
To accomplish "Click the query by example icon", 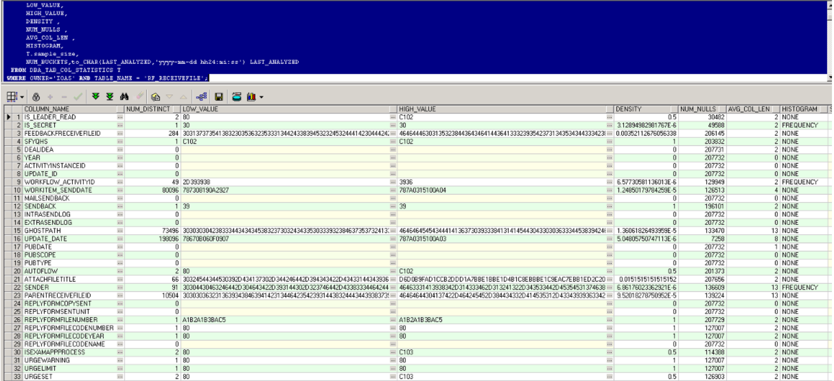I will click(x=155, y=97).
